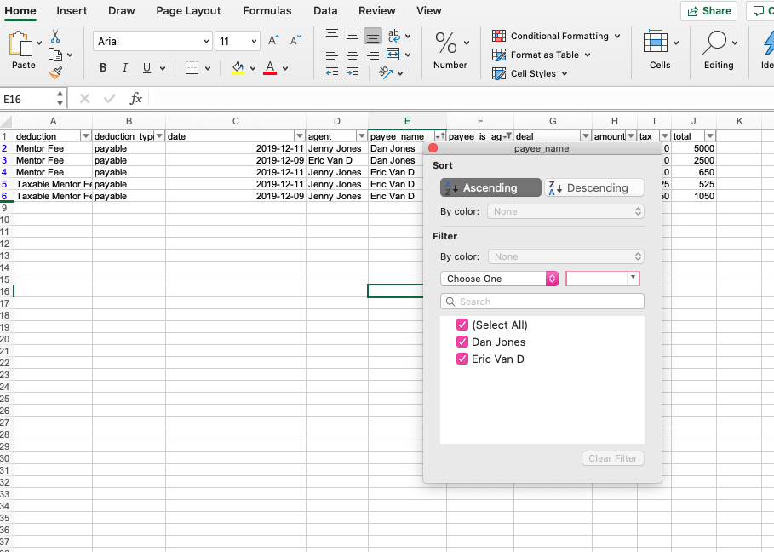Switch to the Draw tab

point(122,11)
